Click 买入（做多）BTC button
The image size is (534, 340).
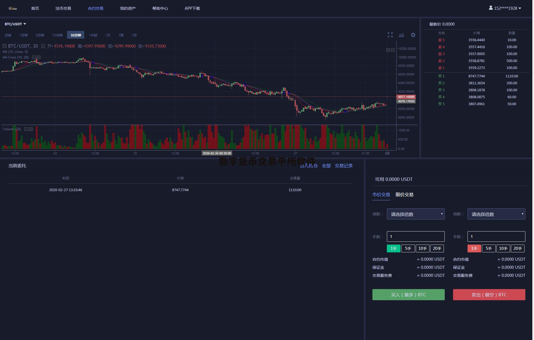point(408,295)
